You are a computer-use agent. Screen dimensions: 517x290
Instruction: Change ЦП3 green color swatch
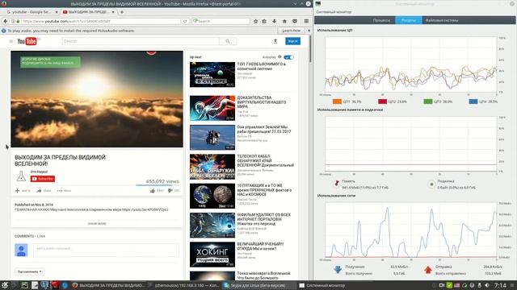[428, 101]
